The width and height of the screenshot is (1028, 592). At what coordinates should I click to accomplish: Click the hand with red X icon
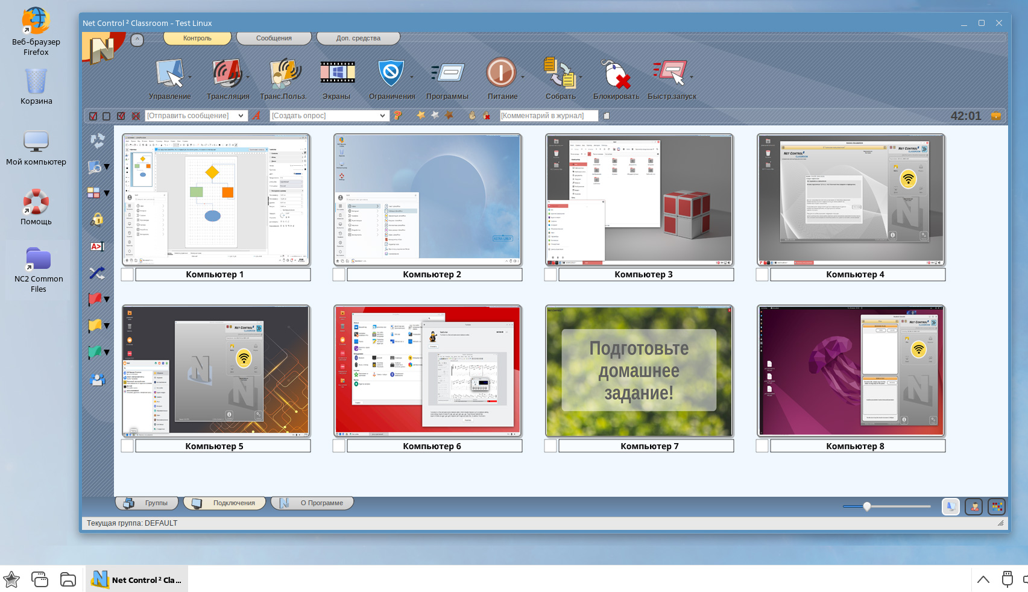click(487, 115)
